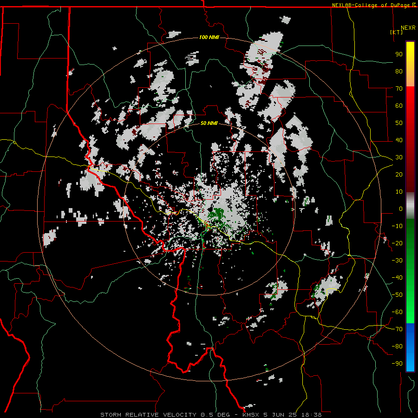Click the 80 value on the velocity scale
The height and width of the screenshot is (418, 418).
(x=399, y=71)
